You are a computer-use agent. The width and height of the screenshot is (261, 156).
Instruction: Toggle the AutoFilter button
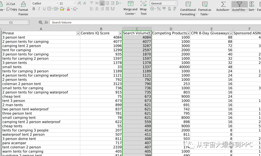coord(239,6)
